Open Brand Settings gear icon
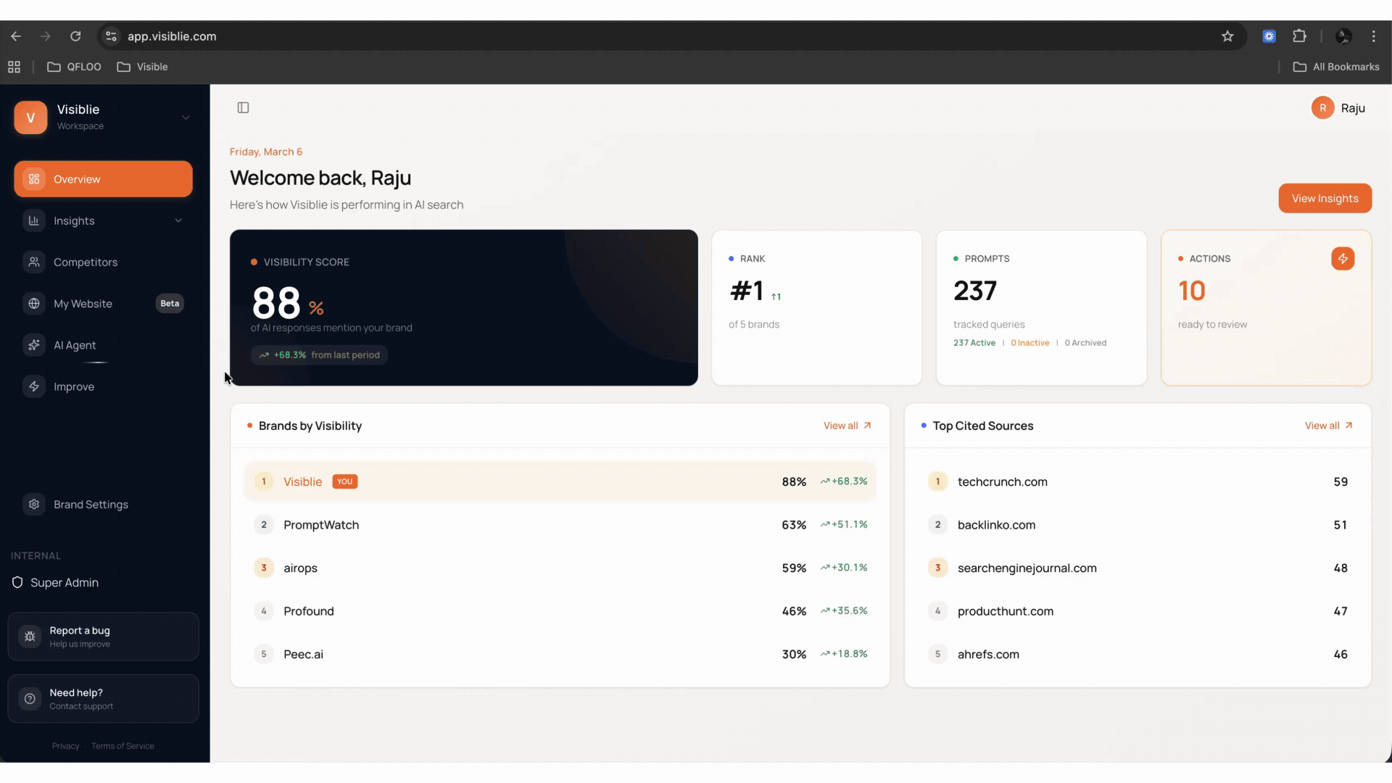 pyautogui.click(x=34, y=504)
